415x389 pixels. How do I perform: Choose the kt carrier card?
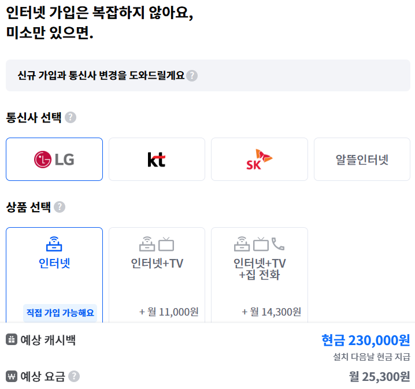pos(157,159)
